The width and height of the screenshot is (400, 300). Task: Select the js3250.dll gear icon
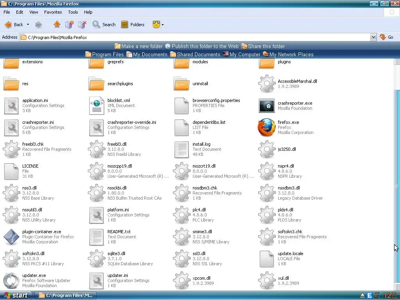266,149
